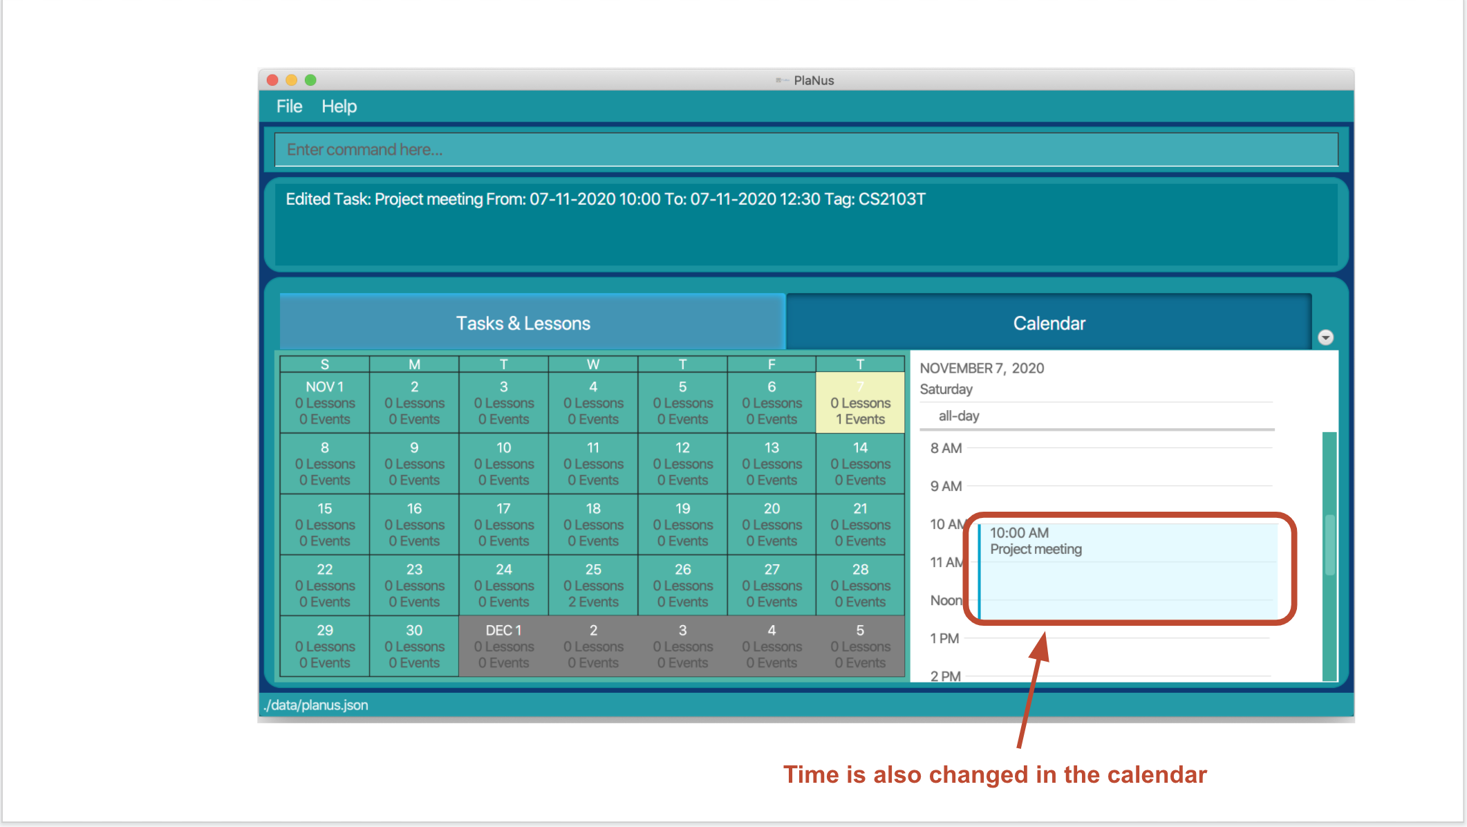Select the November 11 calendar cell
The height and width of the screenshot is (827, 1467).
[593, 463]
